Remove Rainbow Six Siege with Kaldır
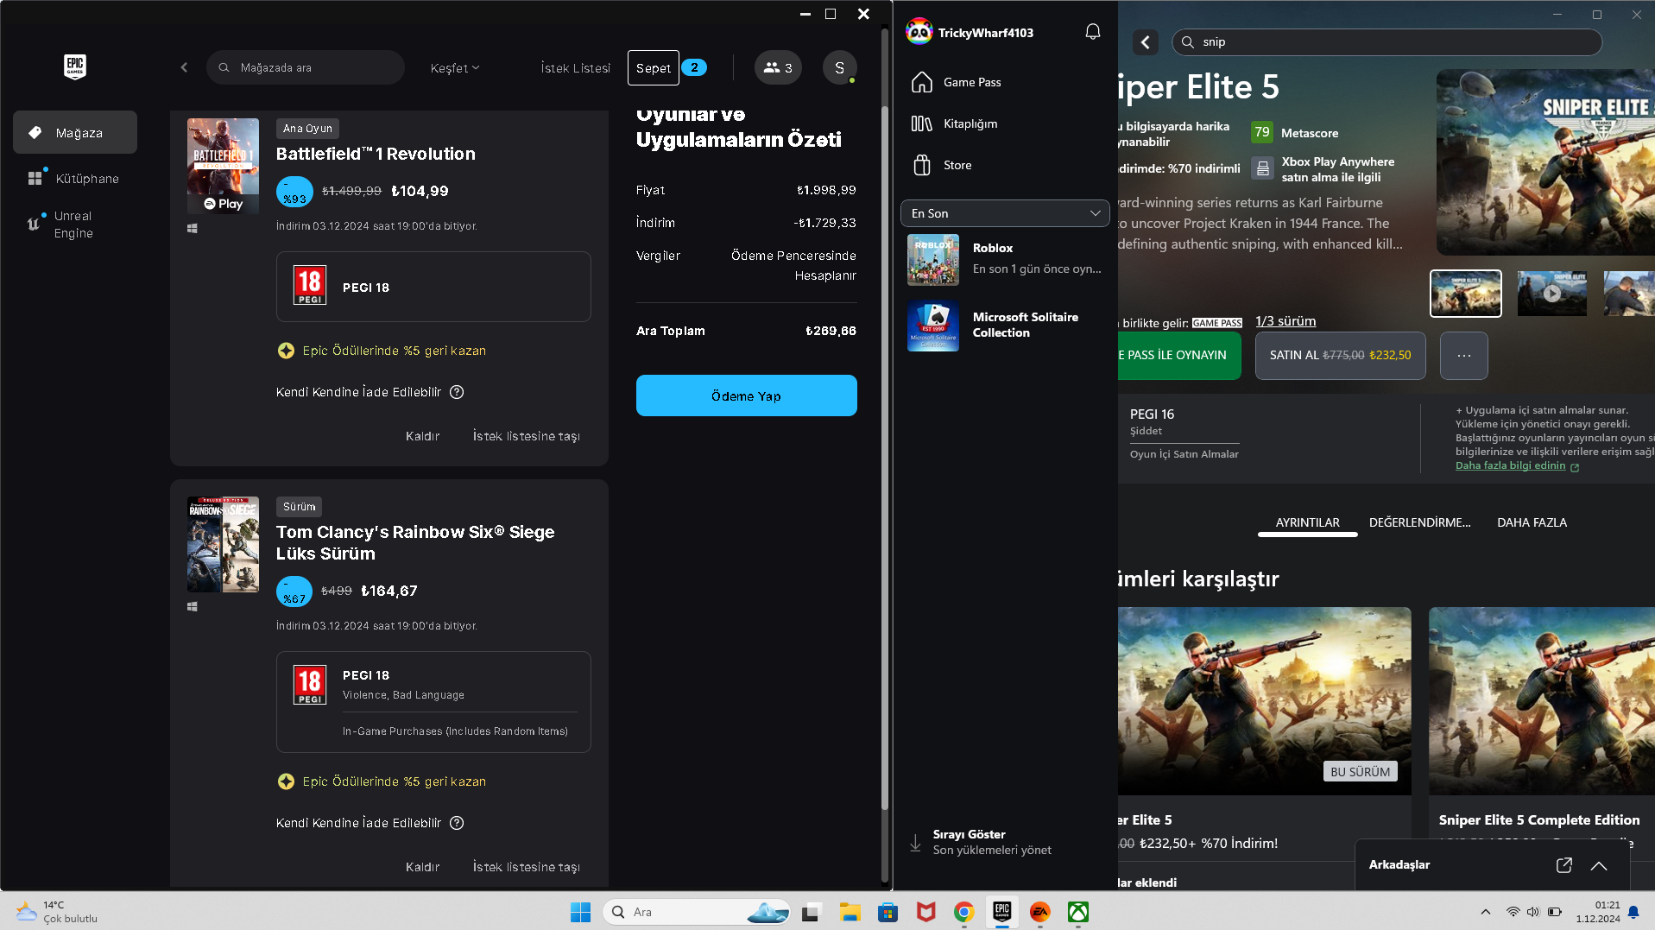Image resolution: width=1655 pixels, height=930 pixels. (x=422, y=867)
